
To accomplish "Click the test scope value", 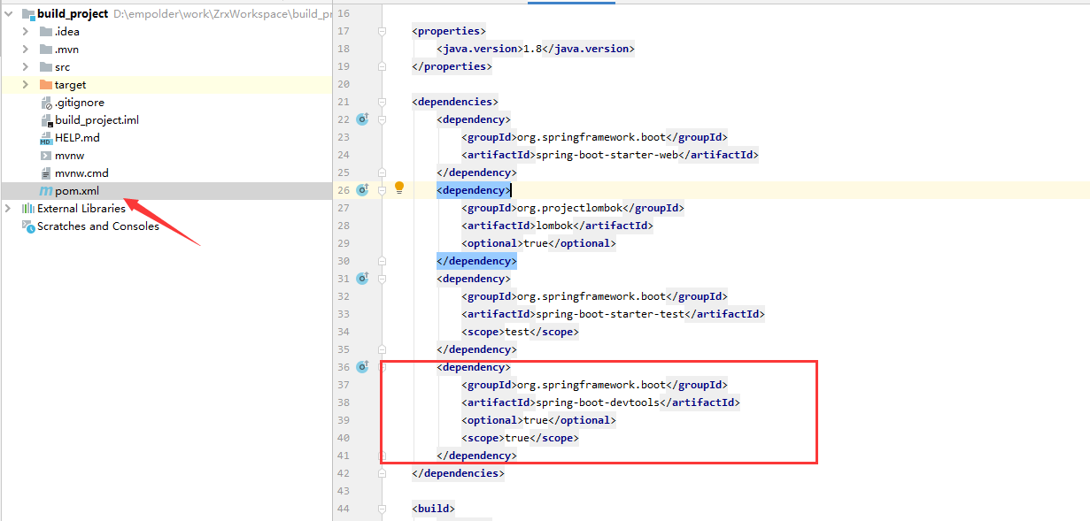I will [517, 332].
